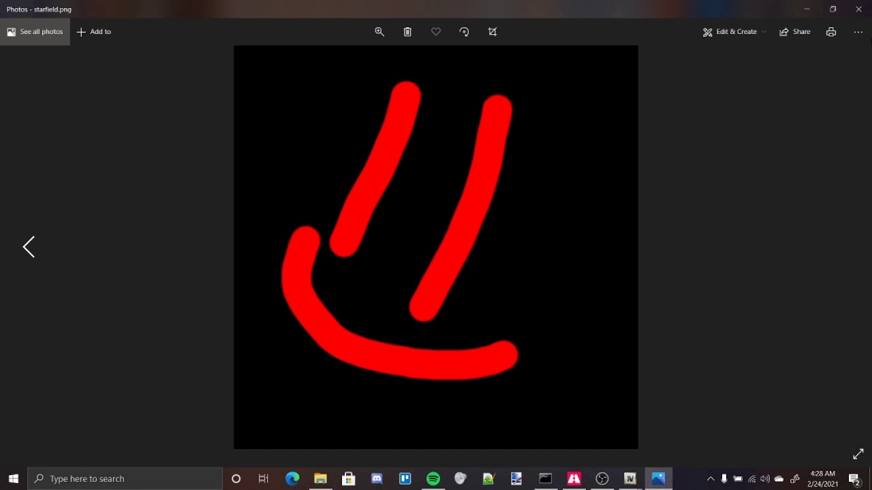Open Trello from taskbar

point(405,478)
